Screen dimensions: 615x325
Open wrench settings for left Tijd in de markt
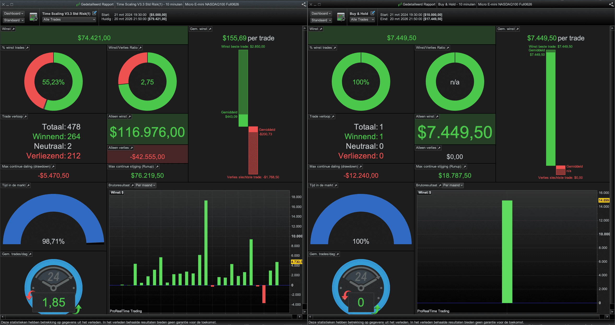(x=28, y=185)
